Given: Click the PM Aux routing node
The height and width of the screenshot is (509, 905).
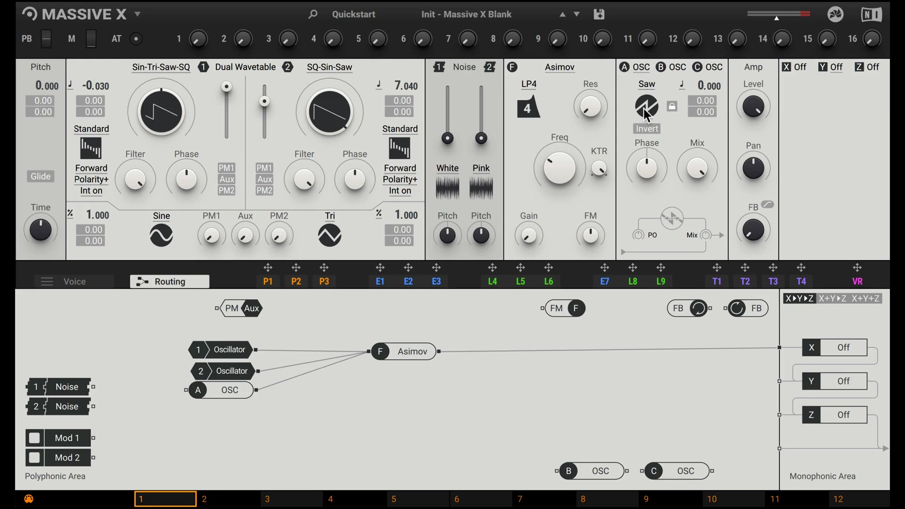Looking at the screenshot, I should [241, 308].
